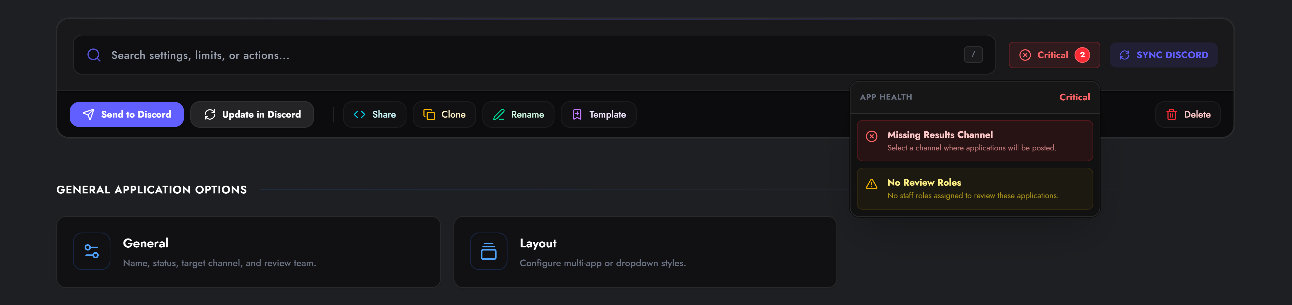Click the magnifier search icon
Image resolution: width=1292 pixels, height=305 pixels.
coord(94,55)
